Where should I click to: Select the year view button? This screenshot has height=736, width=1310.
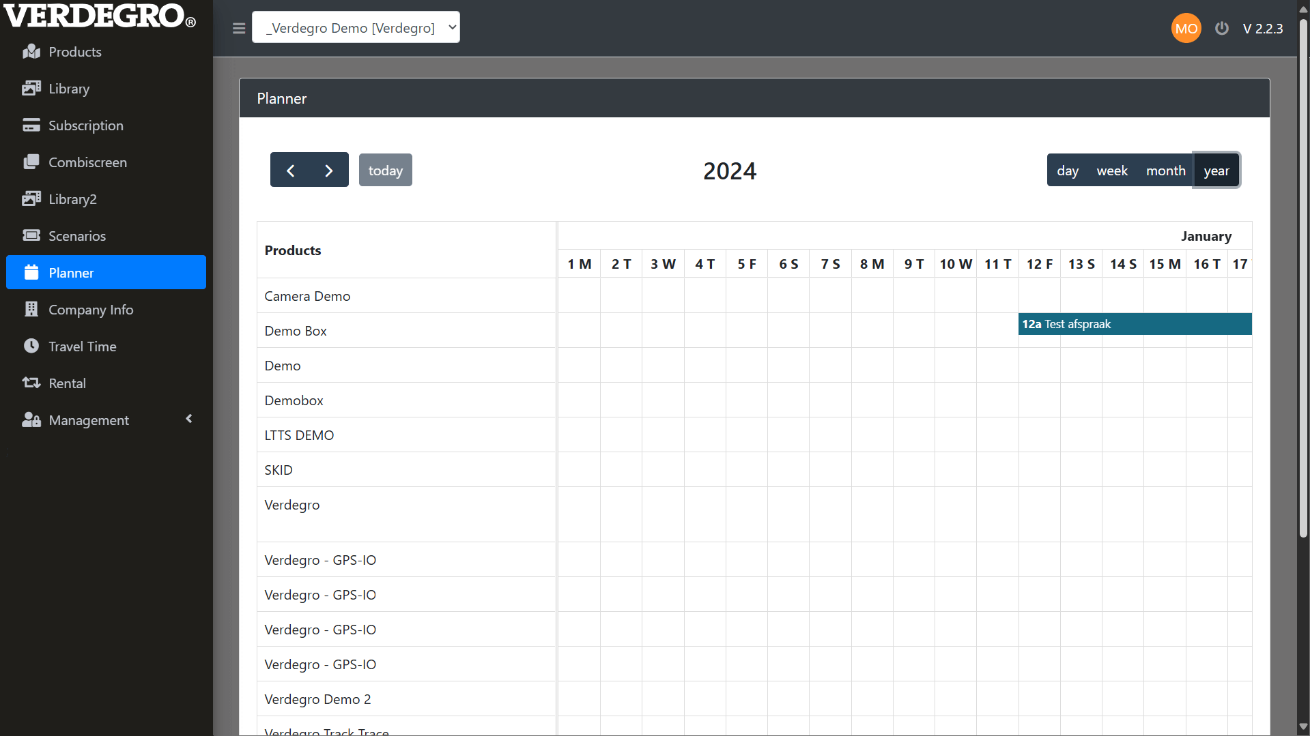1216,171
